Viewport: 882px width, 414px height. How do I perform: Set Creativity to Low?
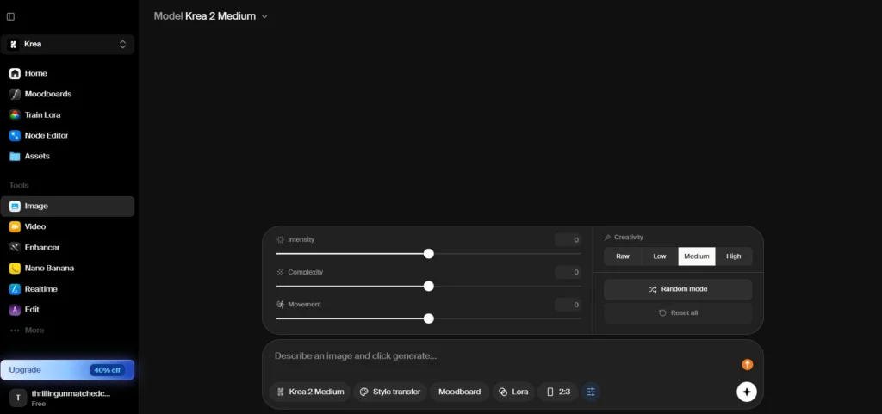click(660, 256)
